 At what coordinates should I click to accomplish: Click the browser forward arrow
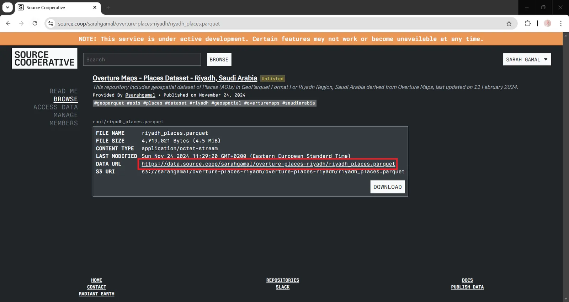tap(21, 23)
